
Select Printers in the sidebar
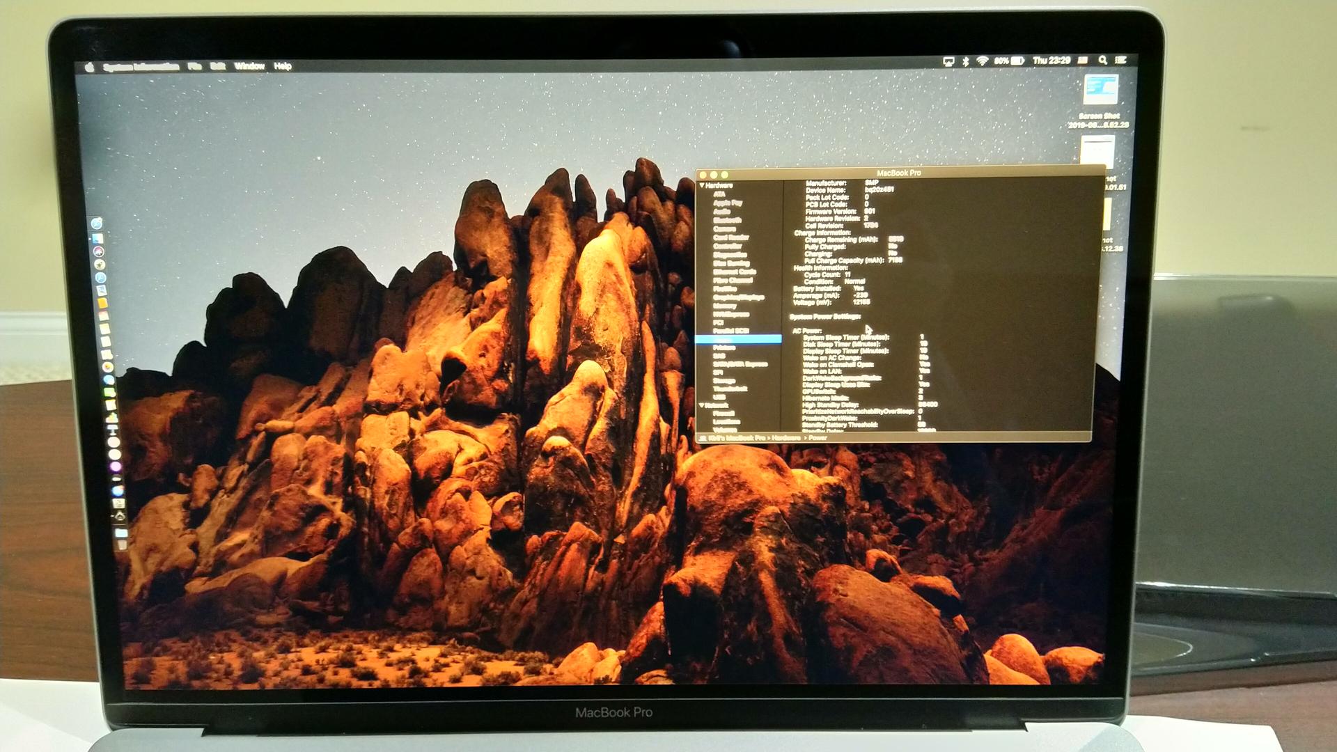[724, 347]
